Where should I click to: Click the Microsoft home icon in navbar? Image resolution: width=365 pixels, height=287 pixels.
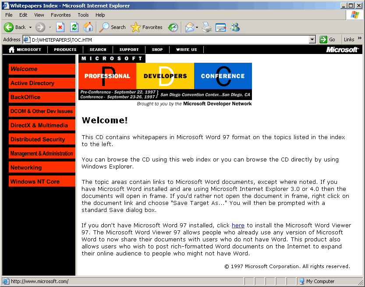[11, 50]
